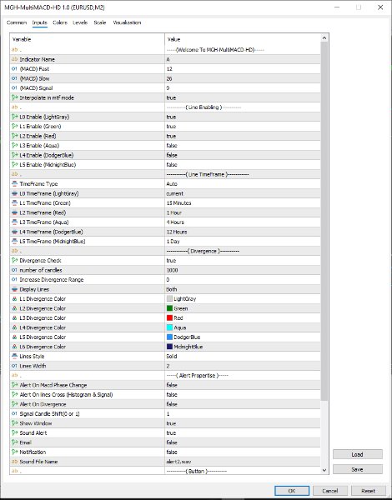Pick the Green divergence color swatch
Image resolution: width=392 pixels, height=500 pixels.
[169, 308]
